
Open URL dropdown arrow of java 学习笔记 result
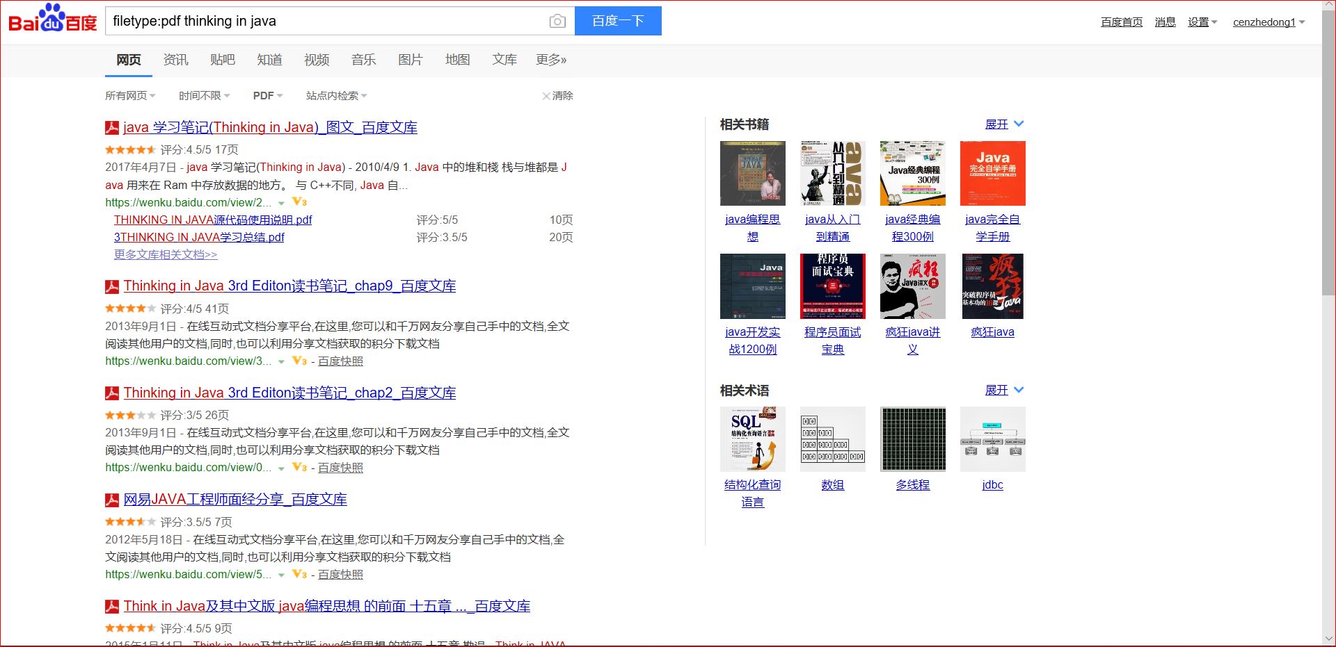[x=281, y=204]
